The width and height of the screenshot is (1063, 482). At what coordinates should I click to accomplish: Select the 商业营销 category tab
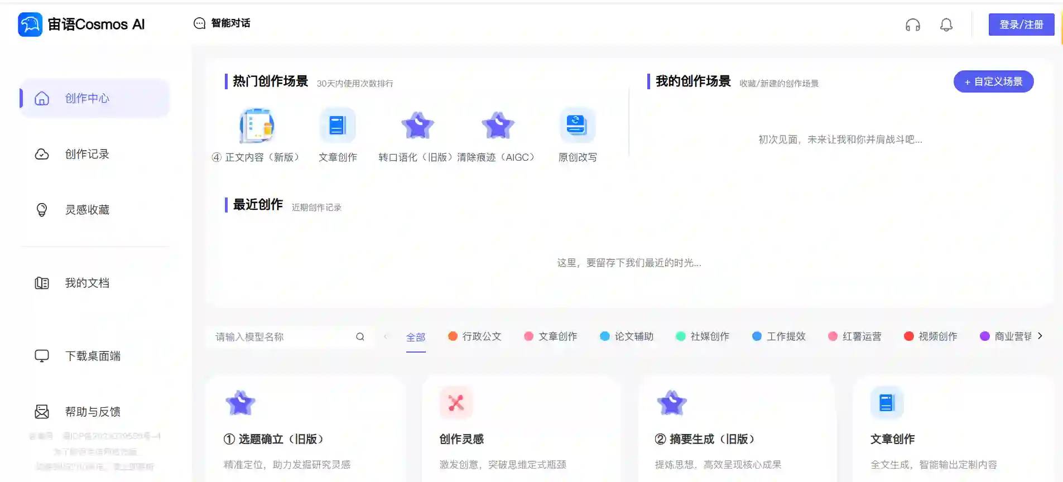[x=1006, y=336]
